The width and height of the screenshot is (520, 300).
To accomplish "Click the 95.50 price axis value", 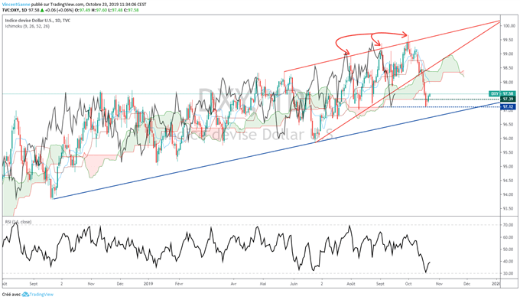I will tap(509, 152).
